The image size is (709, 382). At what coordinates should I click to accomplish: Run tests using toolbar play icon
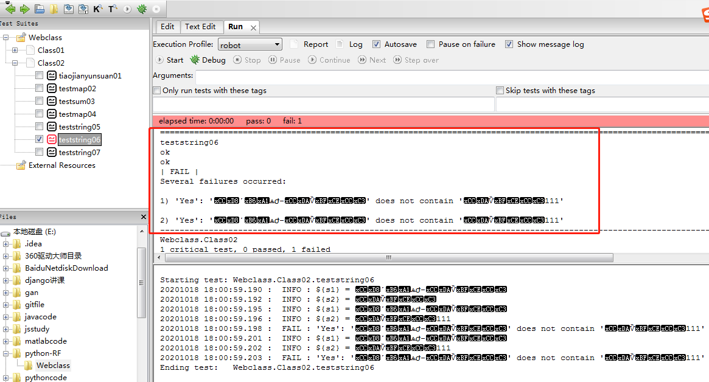pos(127,9)
